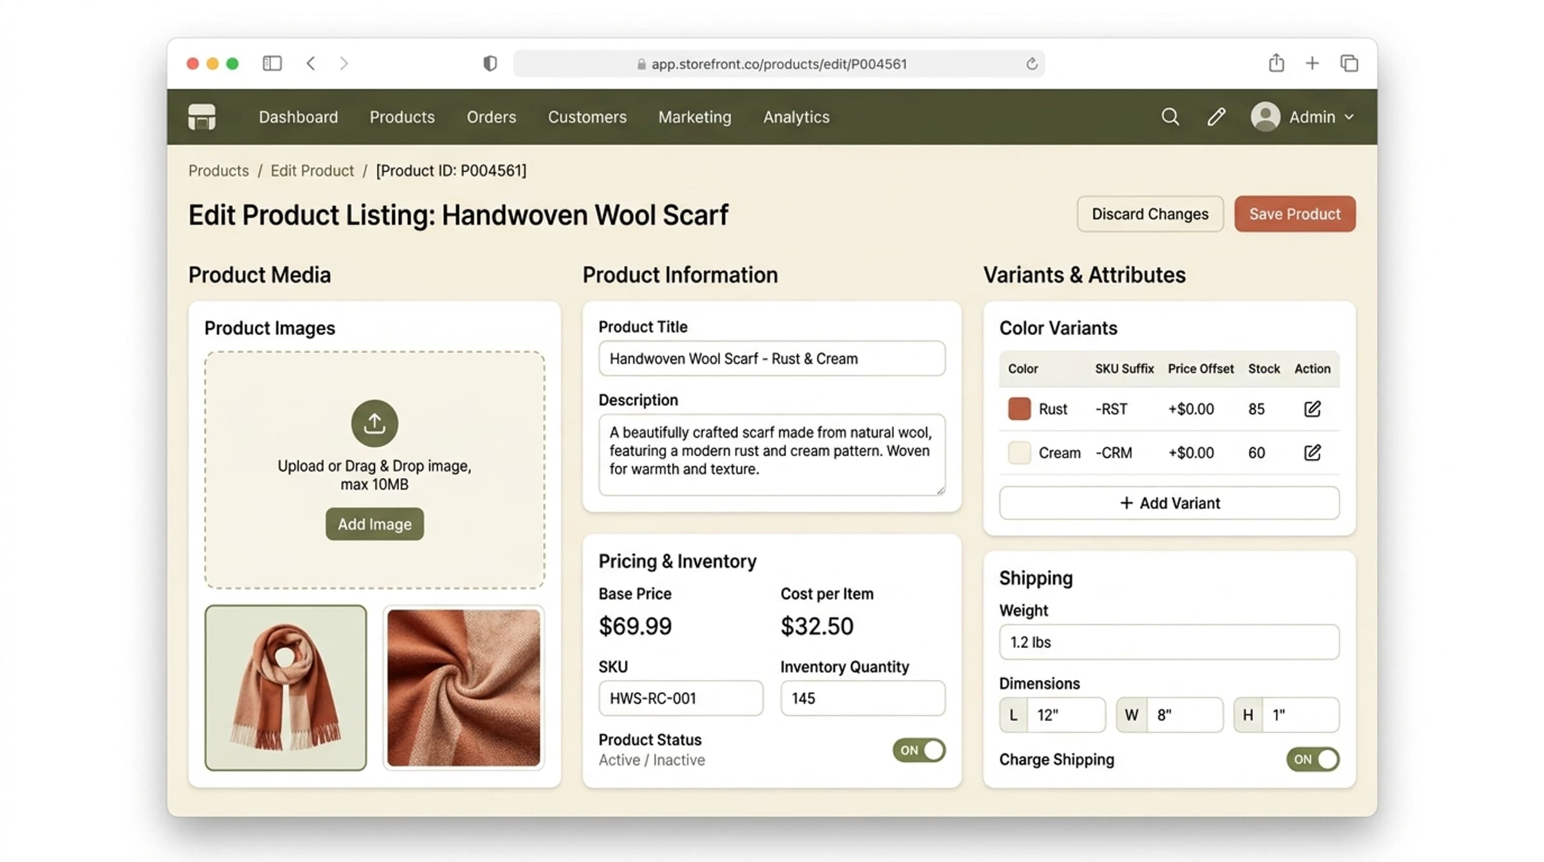Edit the Cream color variant

1312,453
